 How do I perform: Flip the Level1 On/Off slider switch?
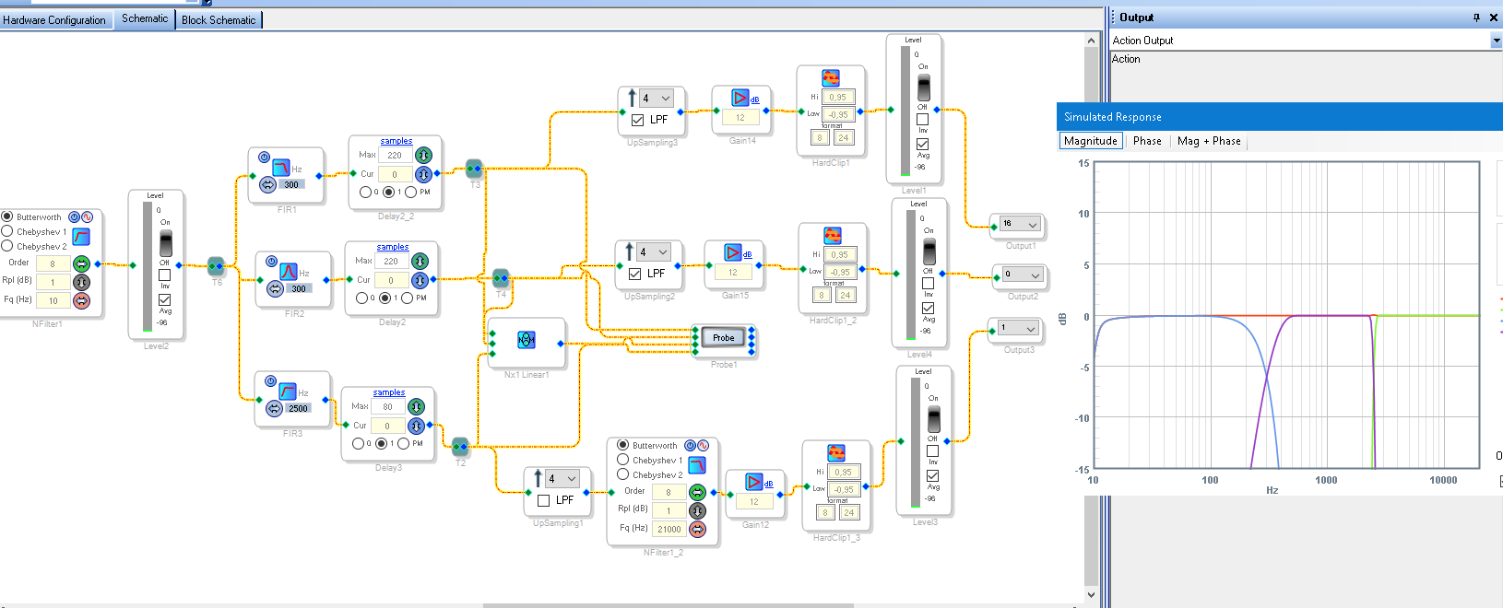point(923,87)
